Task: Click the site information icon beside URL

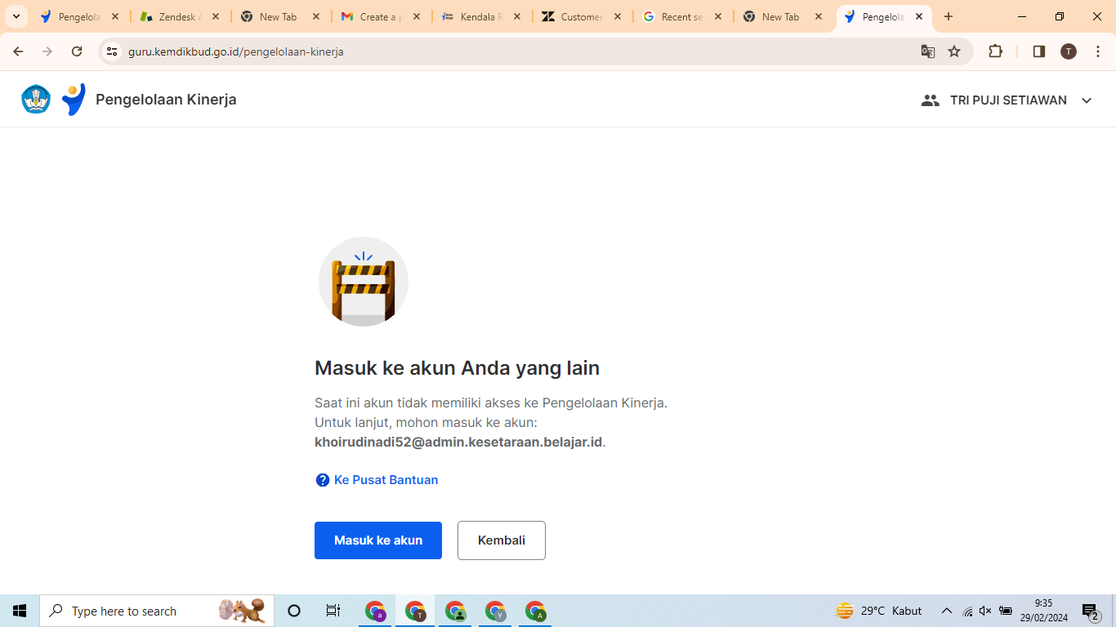Action: click(113, 51)
